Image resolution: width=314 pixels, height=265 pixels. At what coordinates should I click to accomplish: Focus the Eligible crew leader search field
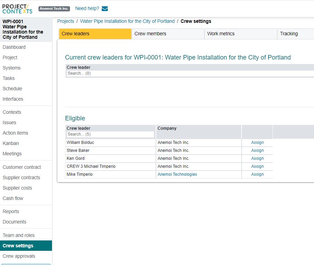coord(110,134)
